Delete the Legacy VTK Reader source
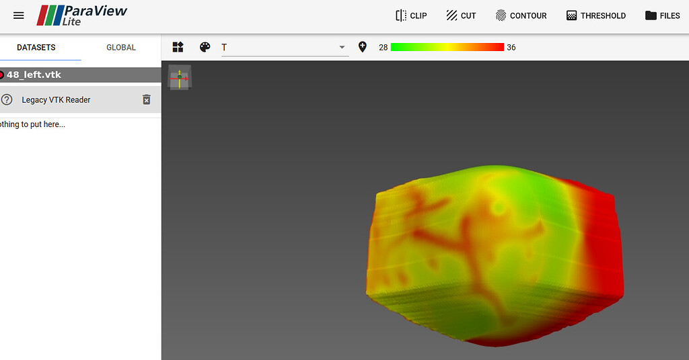This screenshot has width=689, height=360. click(146, 99)
